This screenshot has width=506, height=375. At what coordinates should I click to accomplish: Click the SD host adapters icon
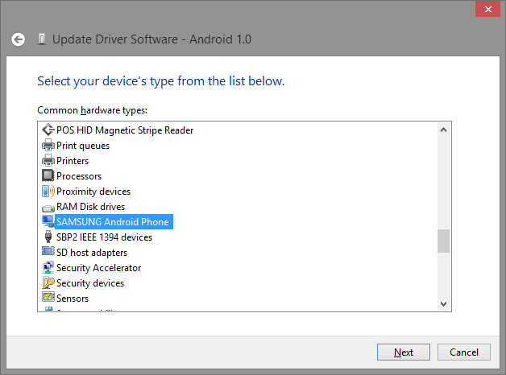click(48, 253)
